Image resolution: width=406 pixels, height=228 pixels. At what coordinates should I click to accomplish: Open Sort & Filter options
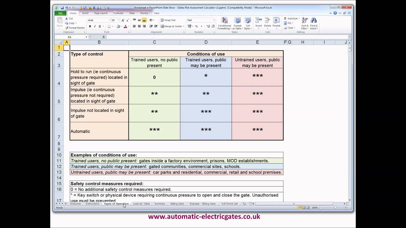pos(305,24)
